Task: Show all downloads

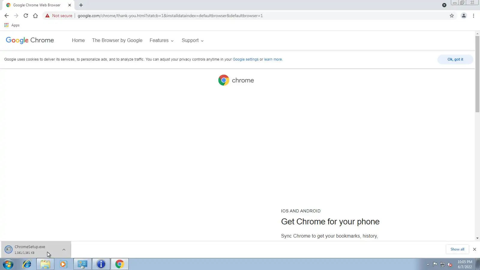Action: (457, 249)
